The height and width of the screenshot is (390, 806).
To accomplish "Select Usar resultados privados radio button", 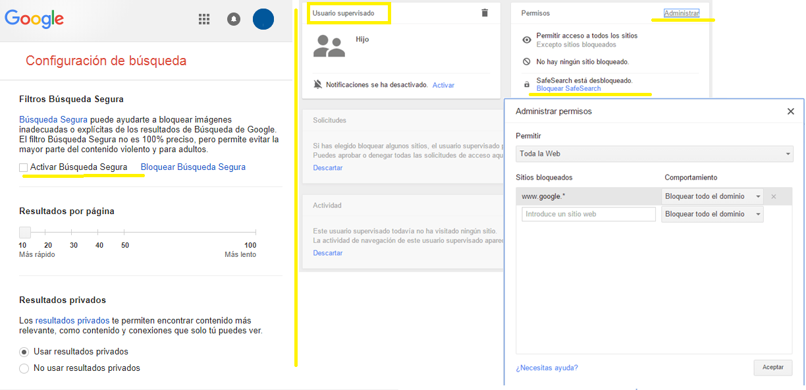I will click(x=24, y=352).
